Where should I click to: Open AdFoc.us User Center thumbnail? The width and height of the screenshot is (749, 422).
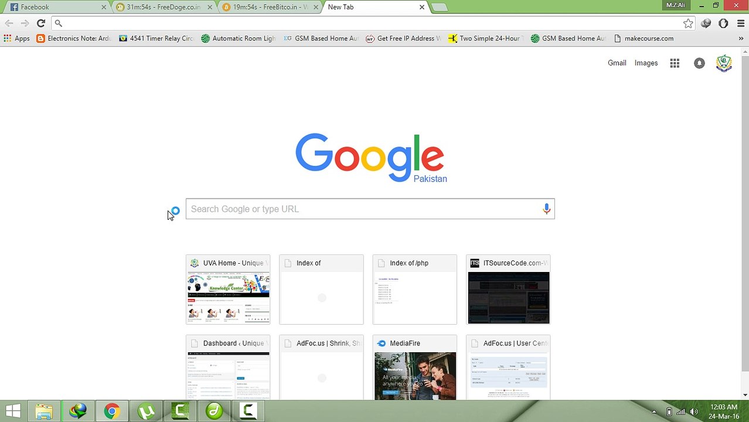pyautogui.click(x=508, y=367)
